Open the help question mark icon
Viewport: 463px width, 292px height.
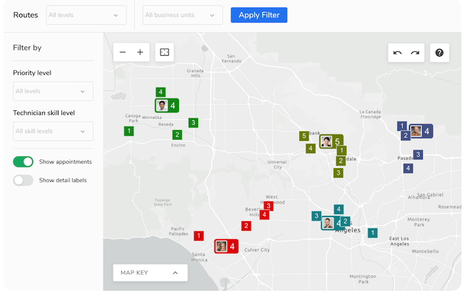(439, 53)
